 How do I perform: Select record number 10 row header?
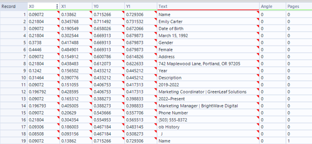14,78
